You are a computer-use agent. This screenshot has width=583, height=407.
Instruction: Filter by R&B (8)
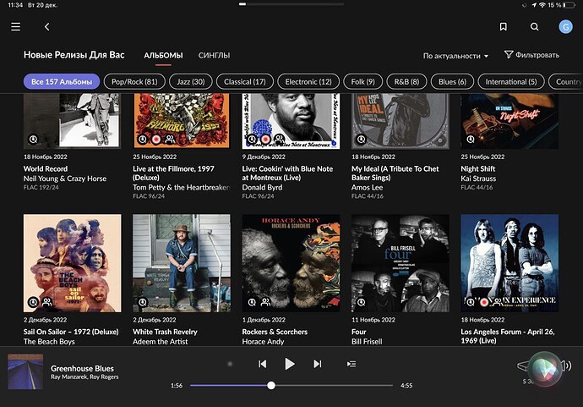click(x=406, y=81)
